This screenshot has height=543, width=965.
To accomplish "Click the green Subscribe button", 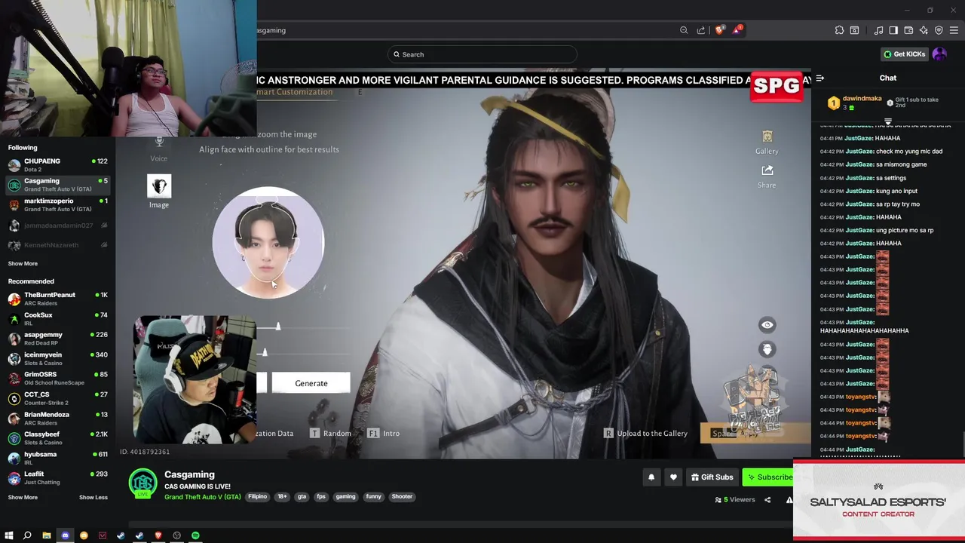I will 769,477.
